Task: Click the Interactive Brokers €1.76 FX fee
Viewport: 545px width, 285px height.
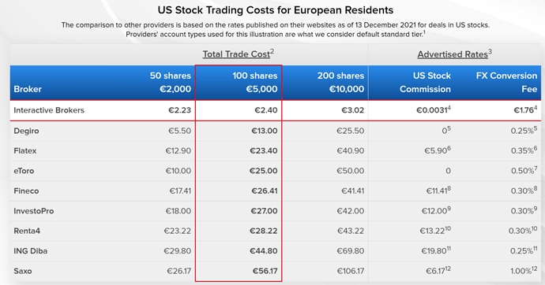Action: pyautogui.click(x=525, y=110)
